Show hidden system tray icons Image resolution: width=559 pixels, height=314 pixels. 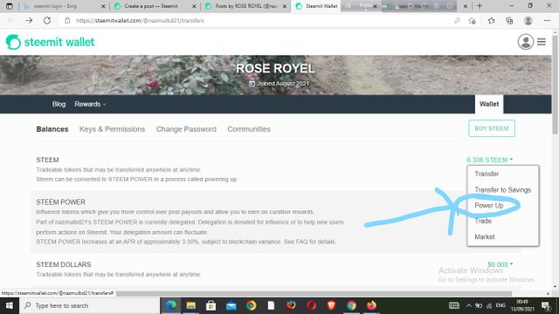point(468,305)
